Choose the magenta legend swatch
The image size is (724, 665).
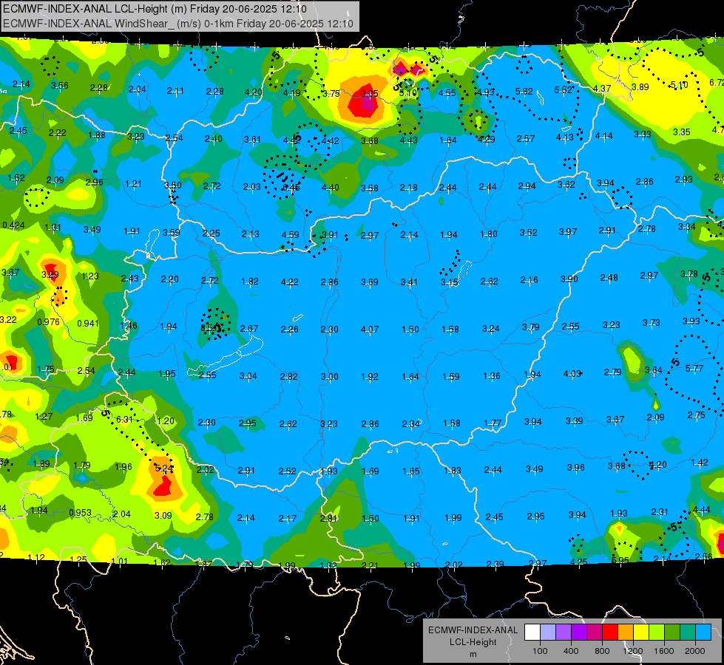click(x=595, y=632)
